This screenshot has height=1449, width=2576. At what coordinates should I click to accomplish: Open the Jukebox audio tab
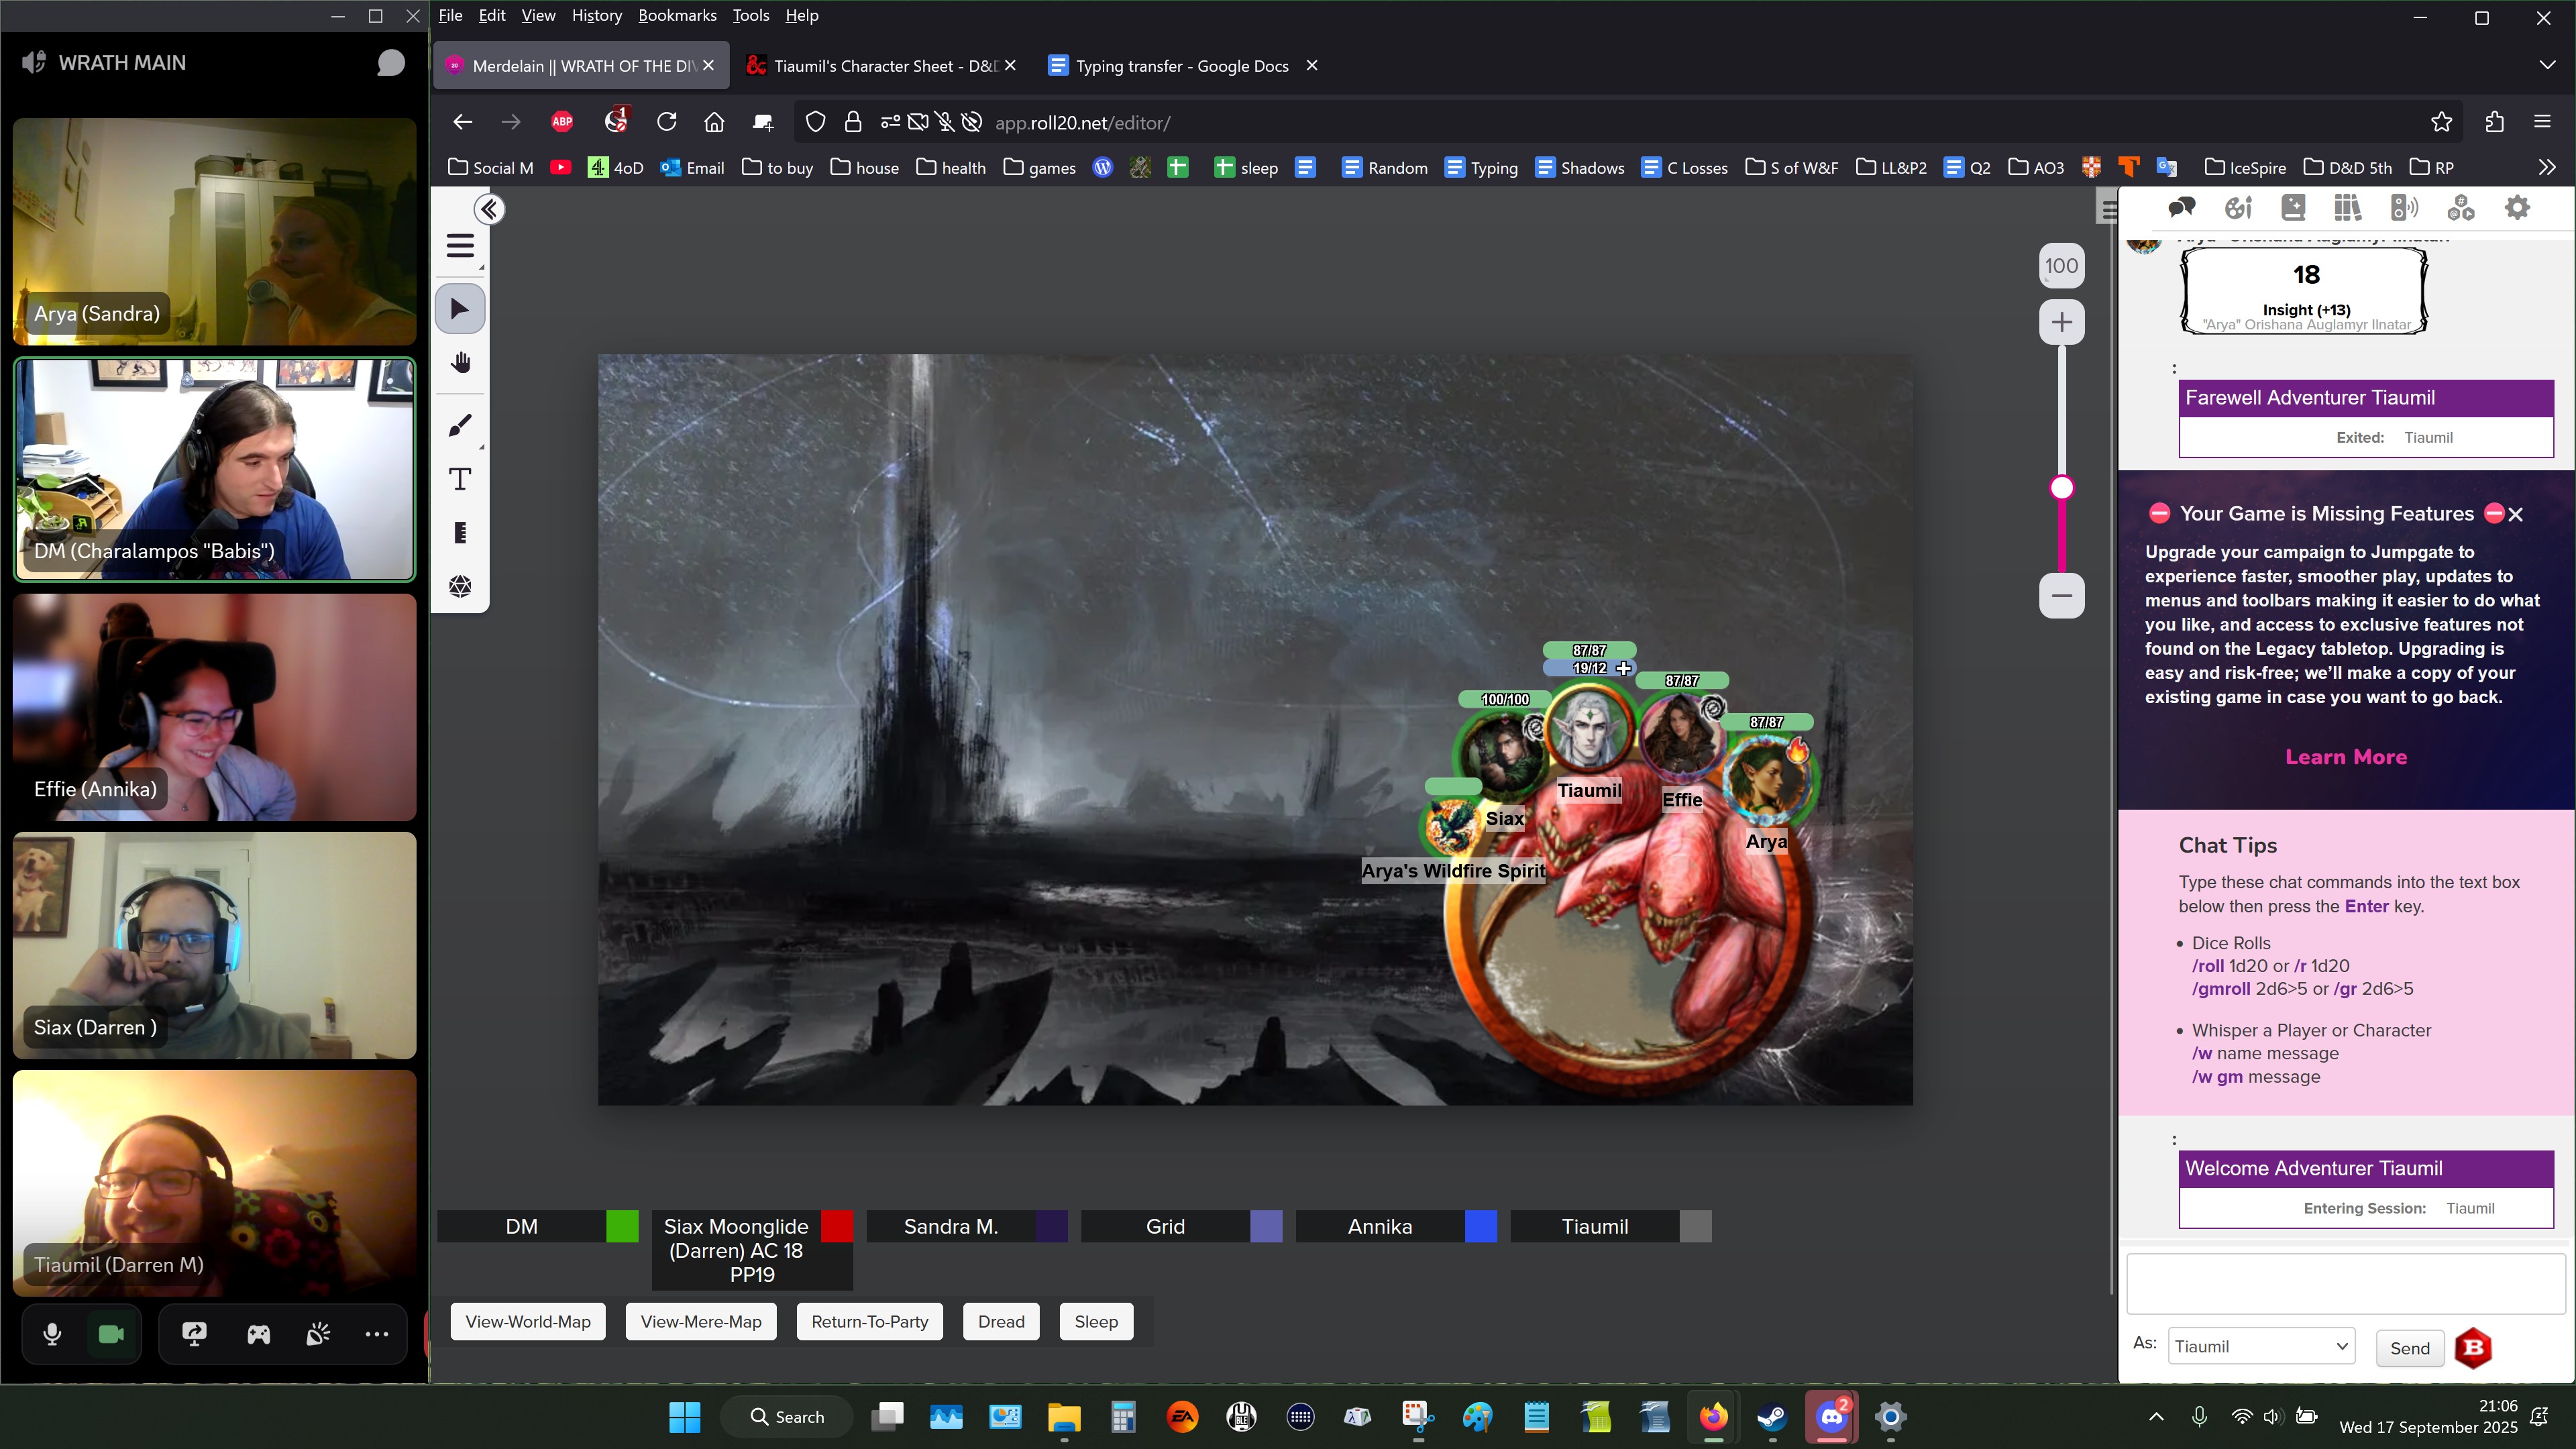[x=2404, y=208]
